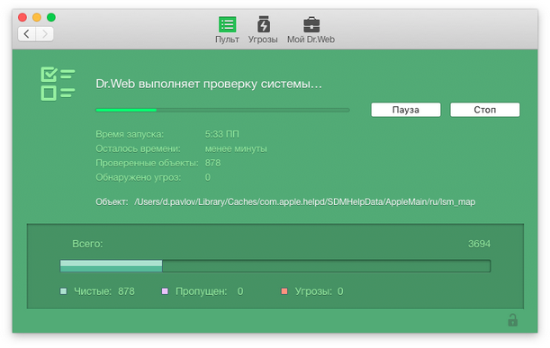Close the window with red button
The height and width of the screenshot is (348, 550).
[23, 17]
